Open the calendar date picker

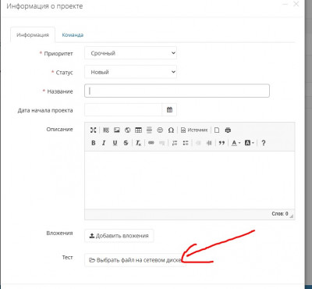169,110
